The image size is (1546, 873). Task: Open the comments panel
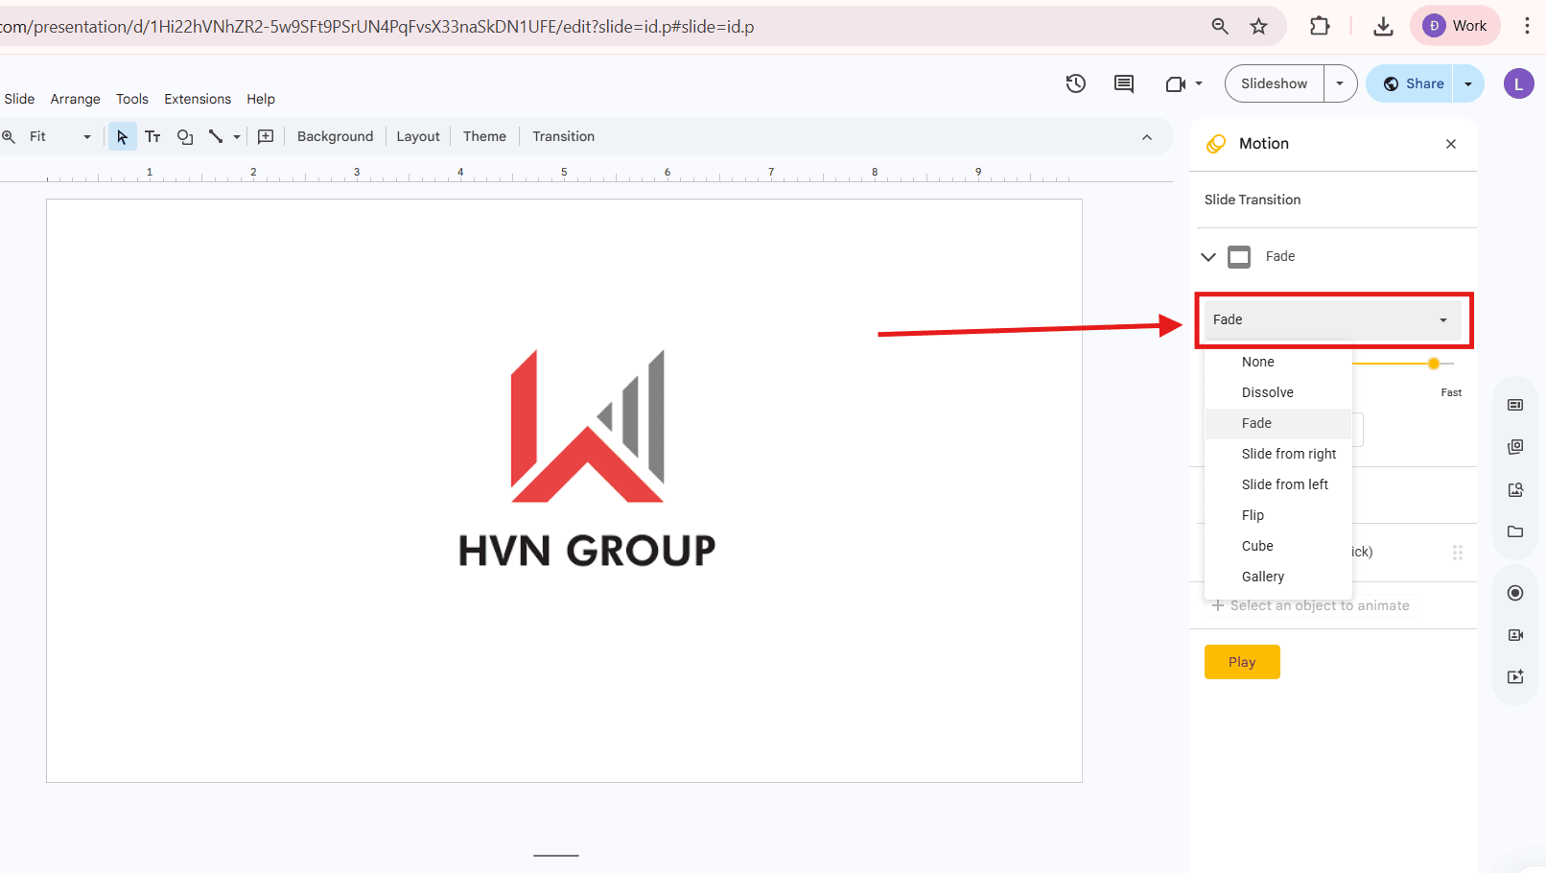[x=1123, y=83]
